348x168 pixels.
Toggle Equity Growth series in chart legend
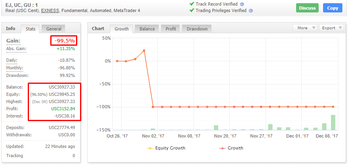(x=167, y=148)
